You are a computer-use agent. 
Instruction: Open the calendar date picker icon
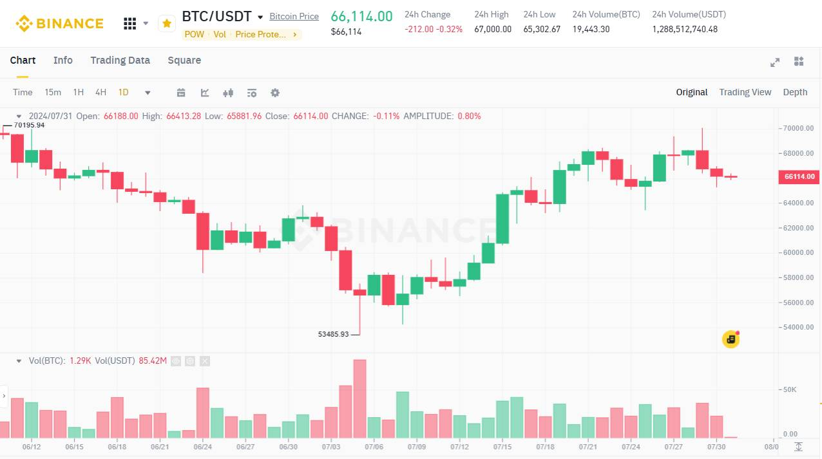click(181, 93)
